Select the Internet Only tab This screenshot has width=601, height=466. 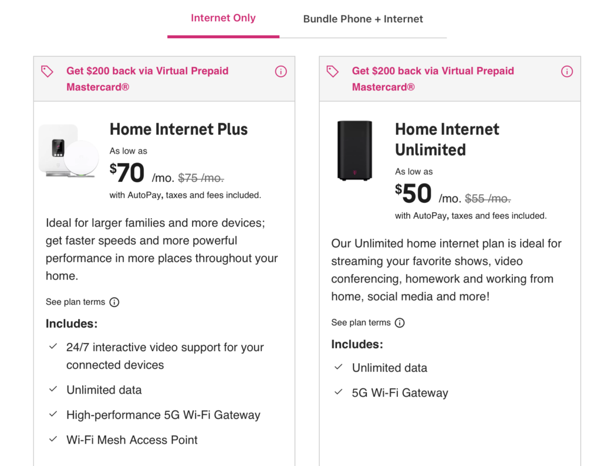click(223, 18)
